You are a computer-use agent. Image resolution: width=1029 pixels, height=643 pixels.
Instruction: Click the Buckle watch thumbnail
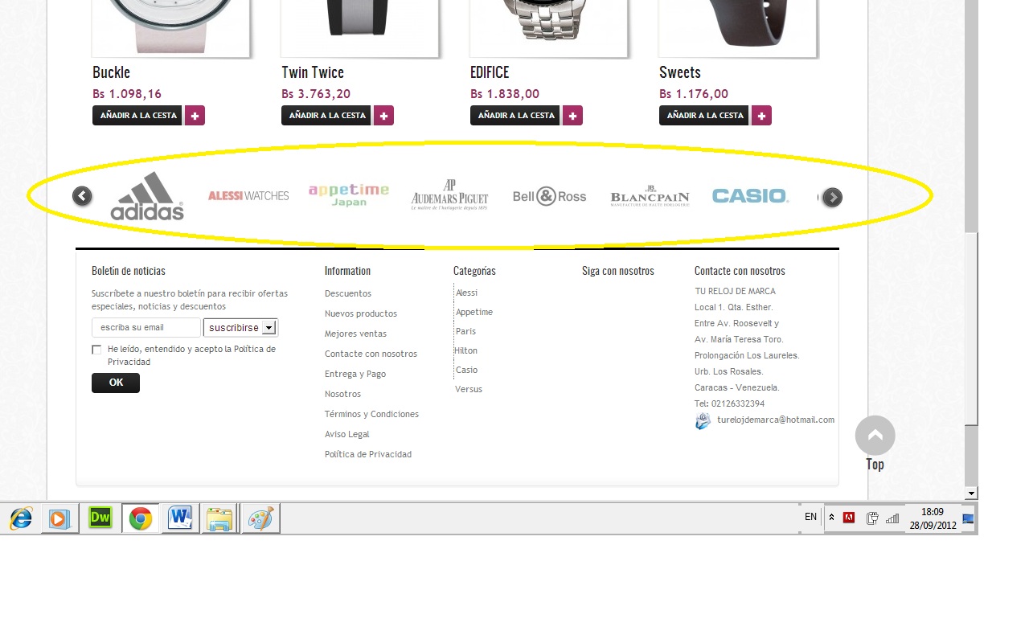coord(170,28)
